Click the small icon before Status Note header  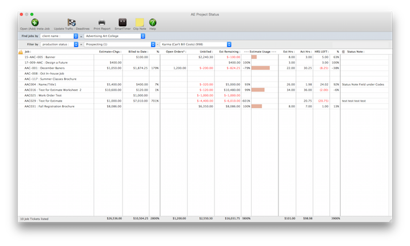coord(343,52)
